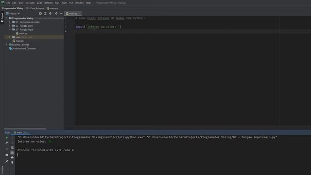The width and height of the screenshot is (311, 175).
Task: Expand the 02 - Função print folder
Action: coord(10,26)
